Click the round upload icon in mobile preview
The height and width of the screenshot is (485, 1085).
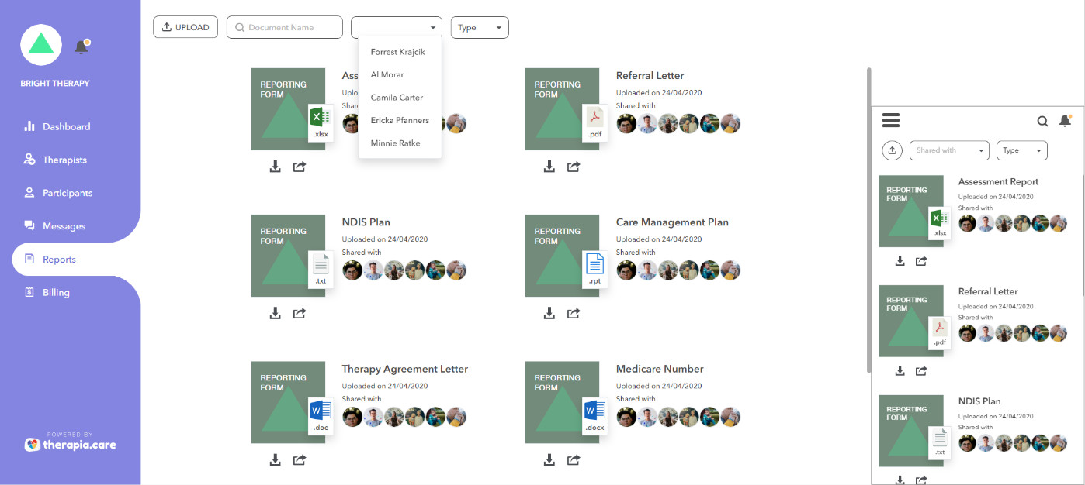coord(893,150)
